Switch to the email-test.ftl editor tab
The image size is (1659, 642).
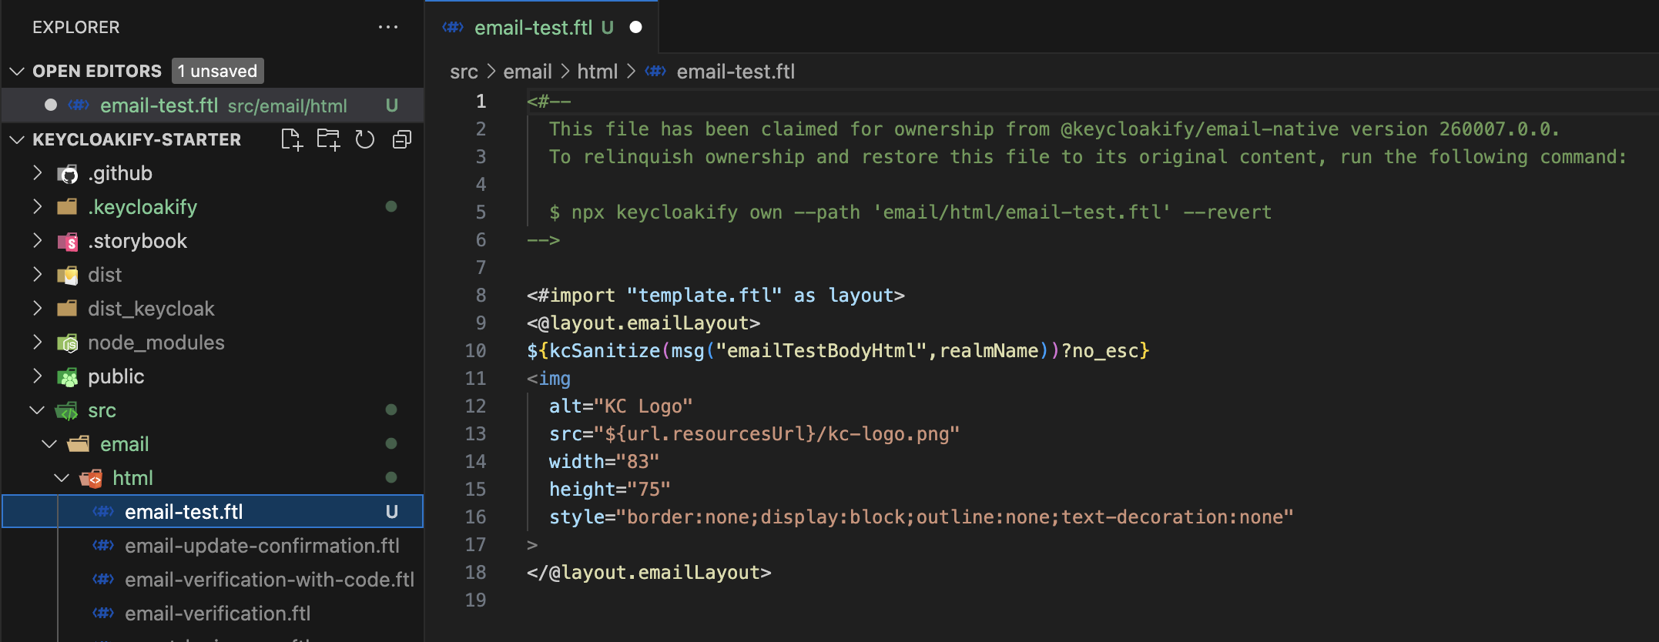(533, 28)
